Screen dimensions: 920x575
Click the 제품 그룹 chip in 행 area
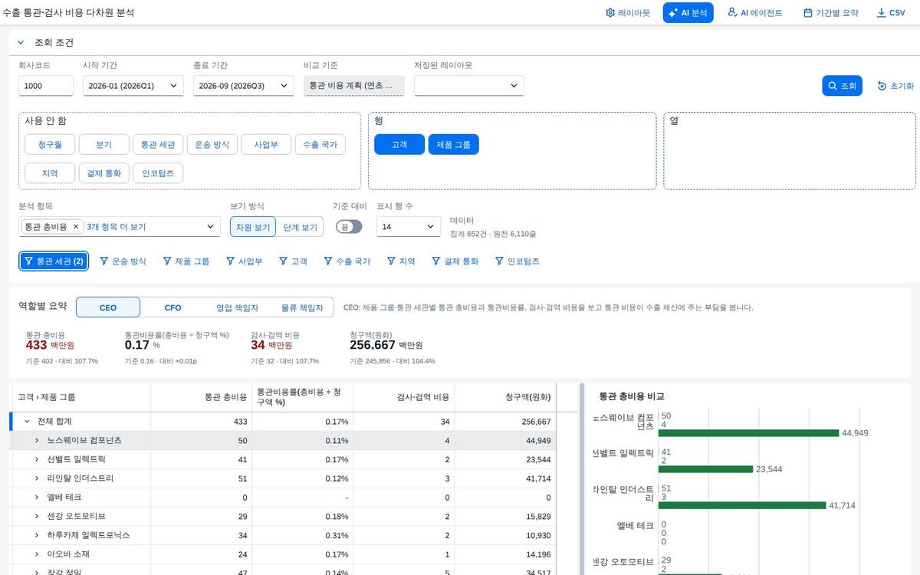pyautogui.click(x=454, y=144)
